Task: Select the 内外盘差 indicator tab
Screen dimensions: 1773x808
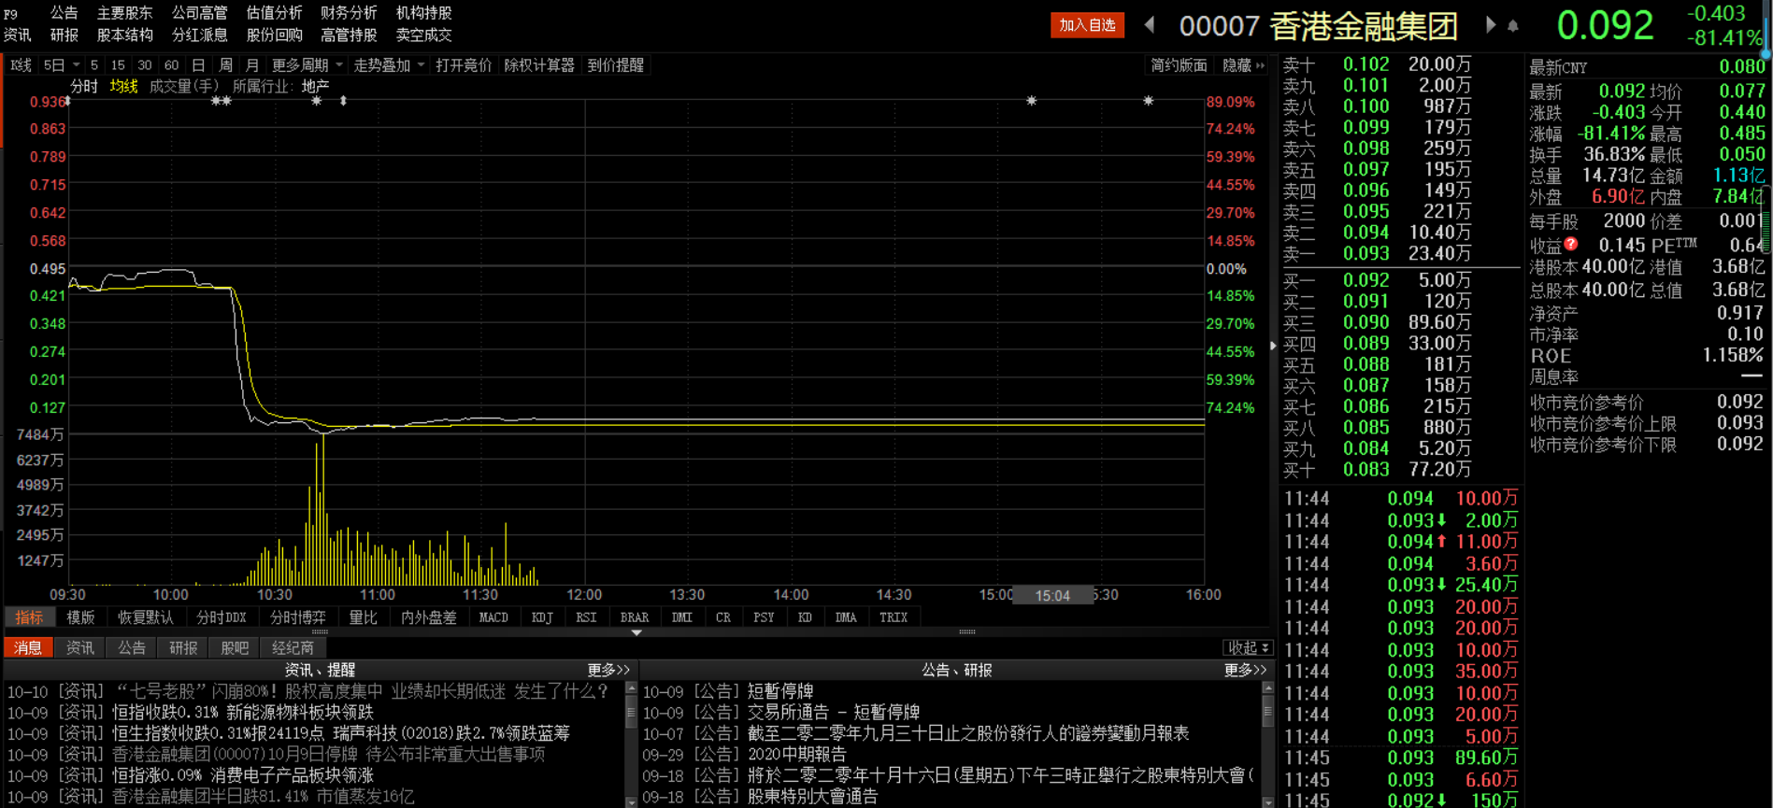Action: coord(429,617)
